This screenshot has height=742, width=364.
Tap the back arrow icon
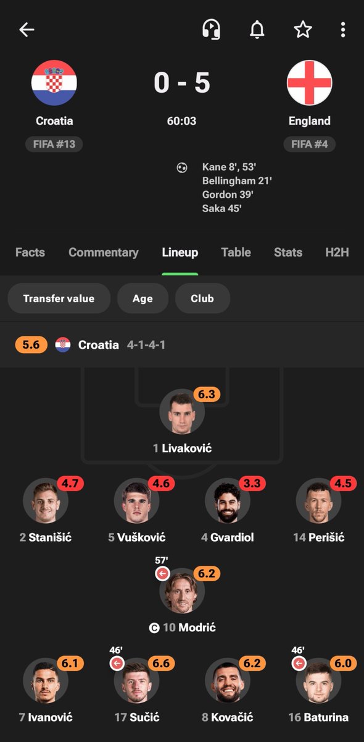[27, 29]
